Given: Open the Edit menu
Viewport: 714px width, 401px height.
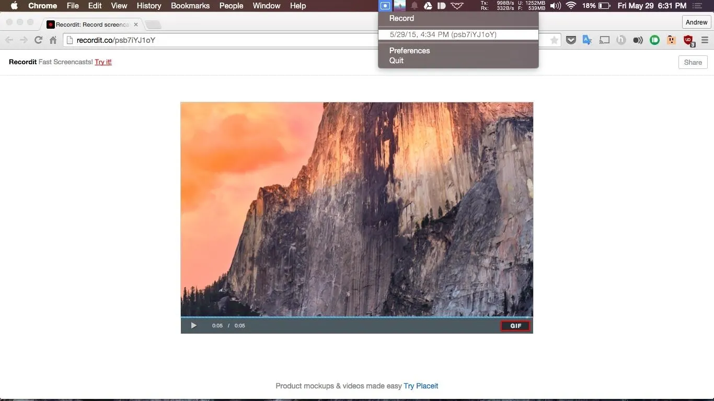Looking at the screenshot, I should (95, 6).
